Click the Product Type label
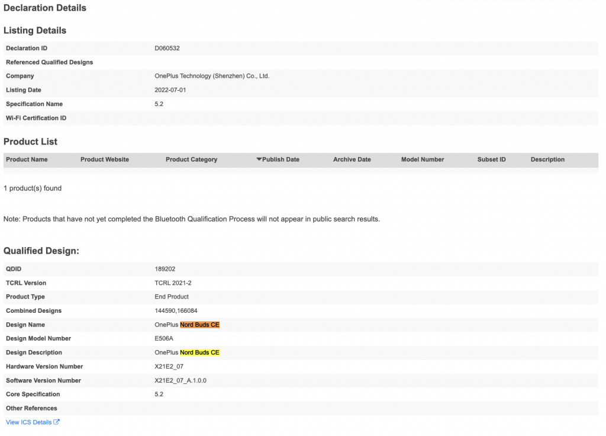Screen dimensions: 606x436 click(x=25, y=297)
